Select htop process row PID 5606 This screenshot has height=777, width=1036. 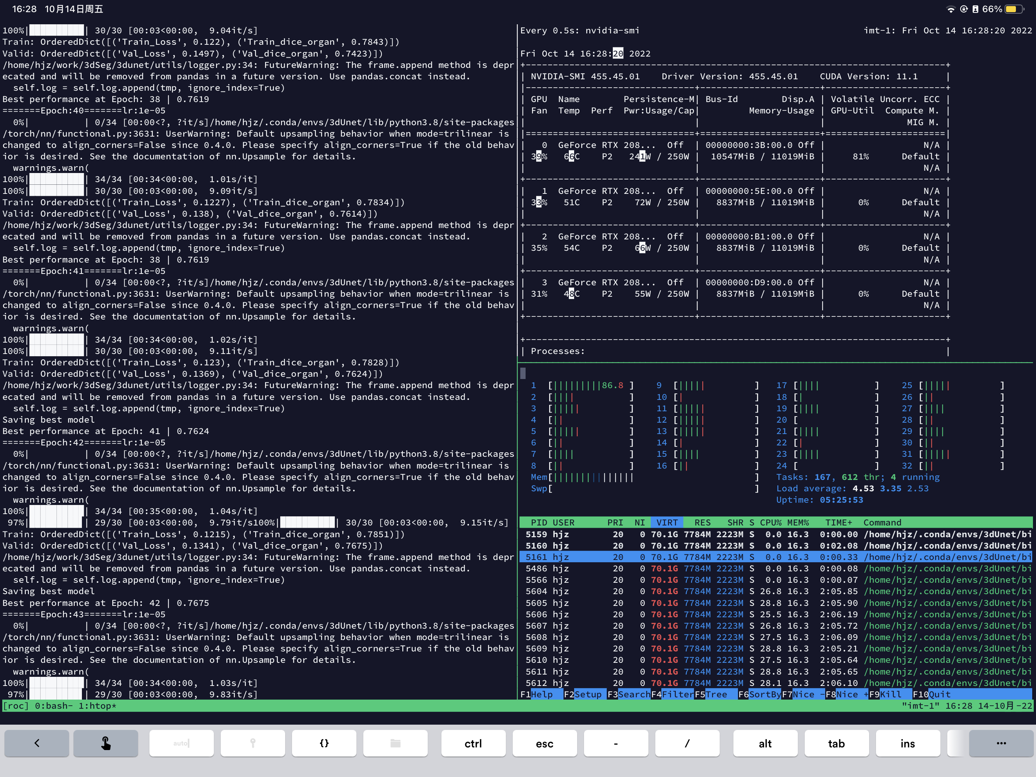(x=776, y=614)
